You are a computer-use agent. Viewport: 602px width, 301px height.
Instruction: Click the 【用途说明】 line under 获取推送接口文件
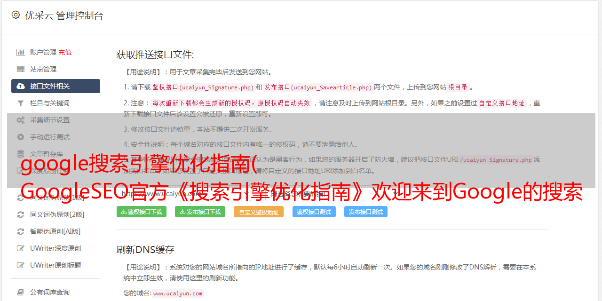tap(198, 72)
